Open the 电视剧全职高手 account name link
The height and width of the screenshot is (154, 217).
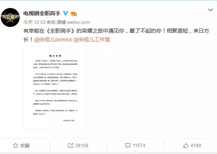(x=42, y=13)
